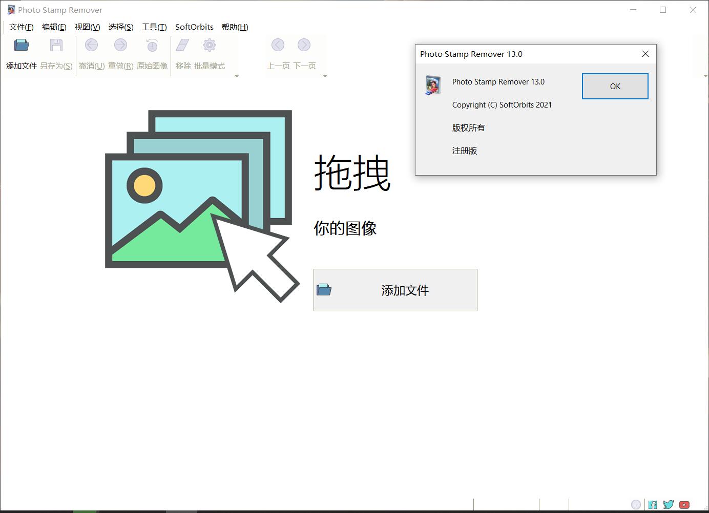Close the Photo Stamp Remover 13.0 dialog
The image size is (709, 513).
[645, 54]
